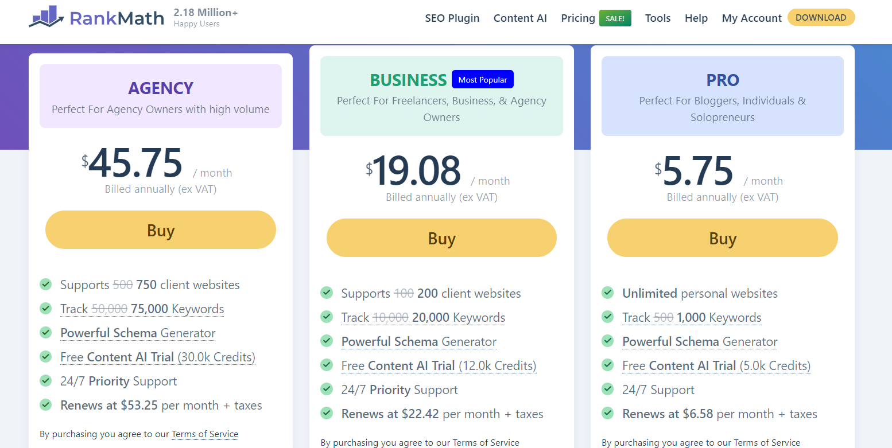Open the Help menu item
Screen dimensions: 892x448
point(696,18)
